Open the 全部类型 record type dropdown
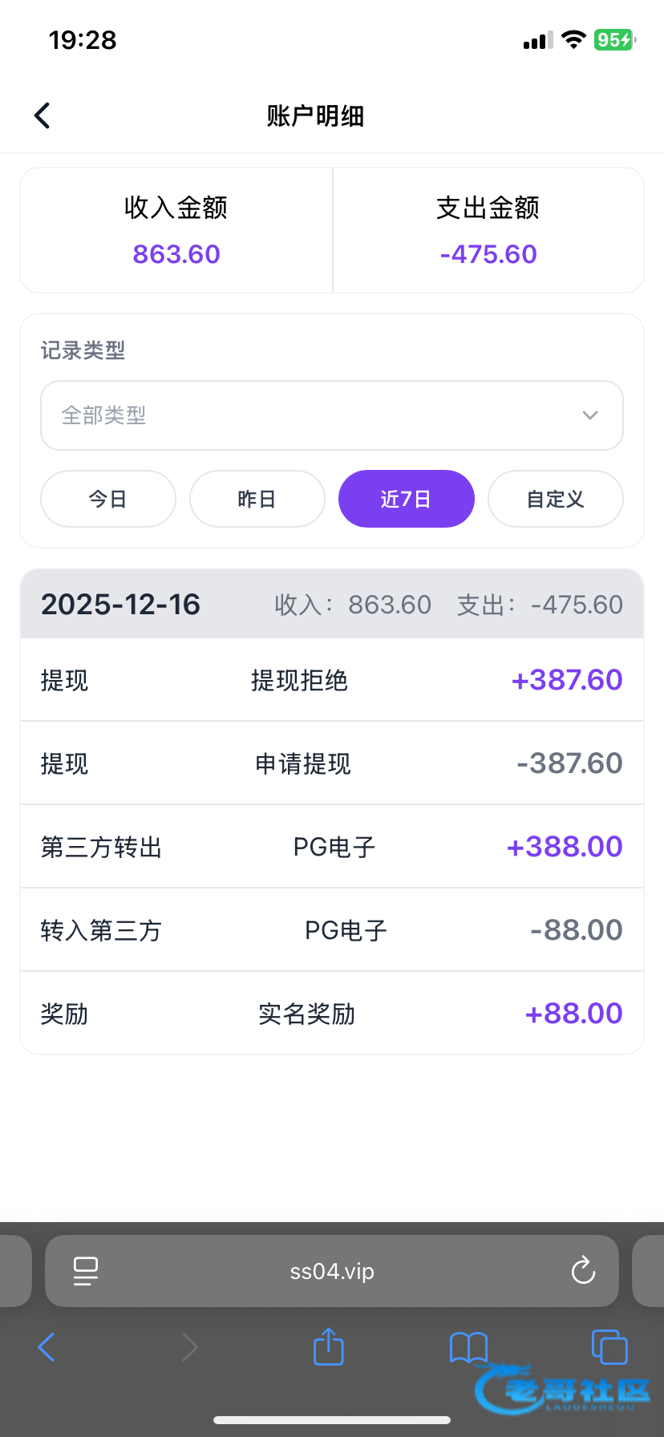Viewport: 664px width, 1437px height. 321,415
